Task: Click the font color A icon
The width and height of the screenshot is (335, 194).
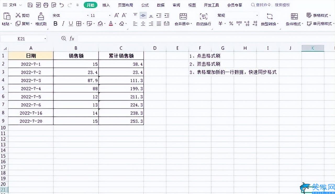Action: (111, 24)
